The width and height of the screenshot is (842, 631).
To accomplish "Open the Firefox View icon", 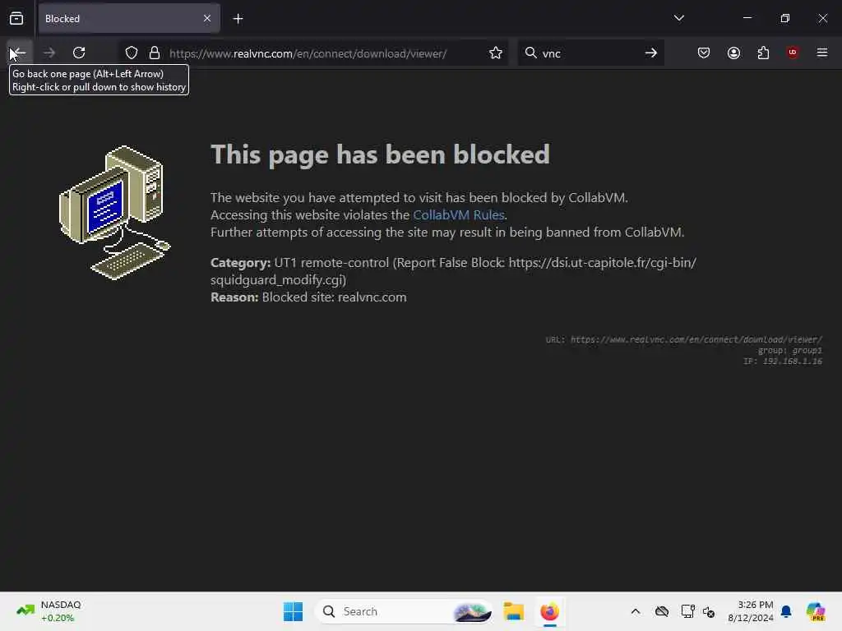I will pyautogui.click(x=16, y=18).
